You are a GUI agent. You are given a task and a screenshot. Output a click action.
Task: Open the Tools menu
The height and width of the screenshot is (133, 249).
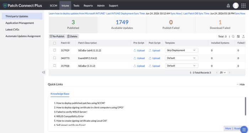(76, 6)
